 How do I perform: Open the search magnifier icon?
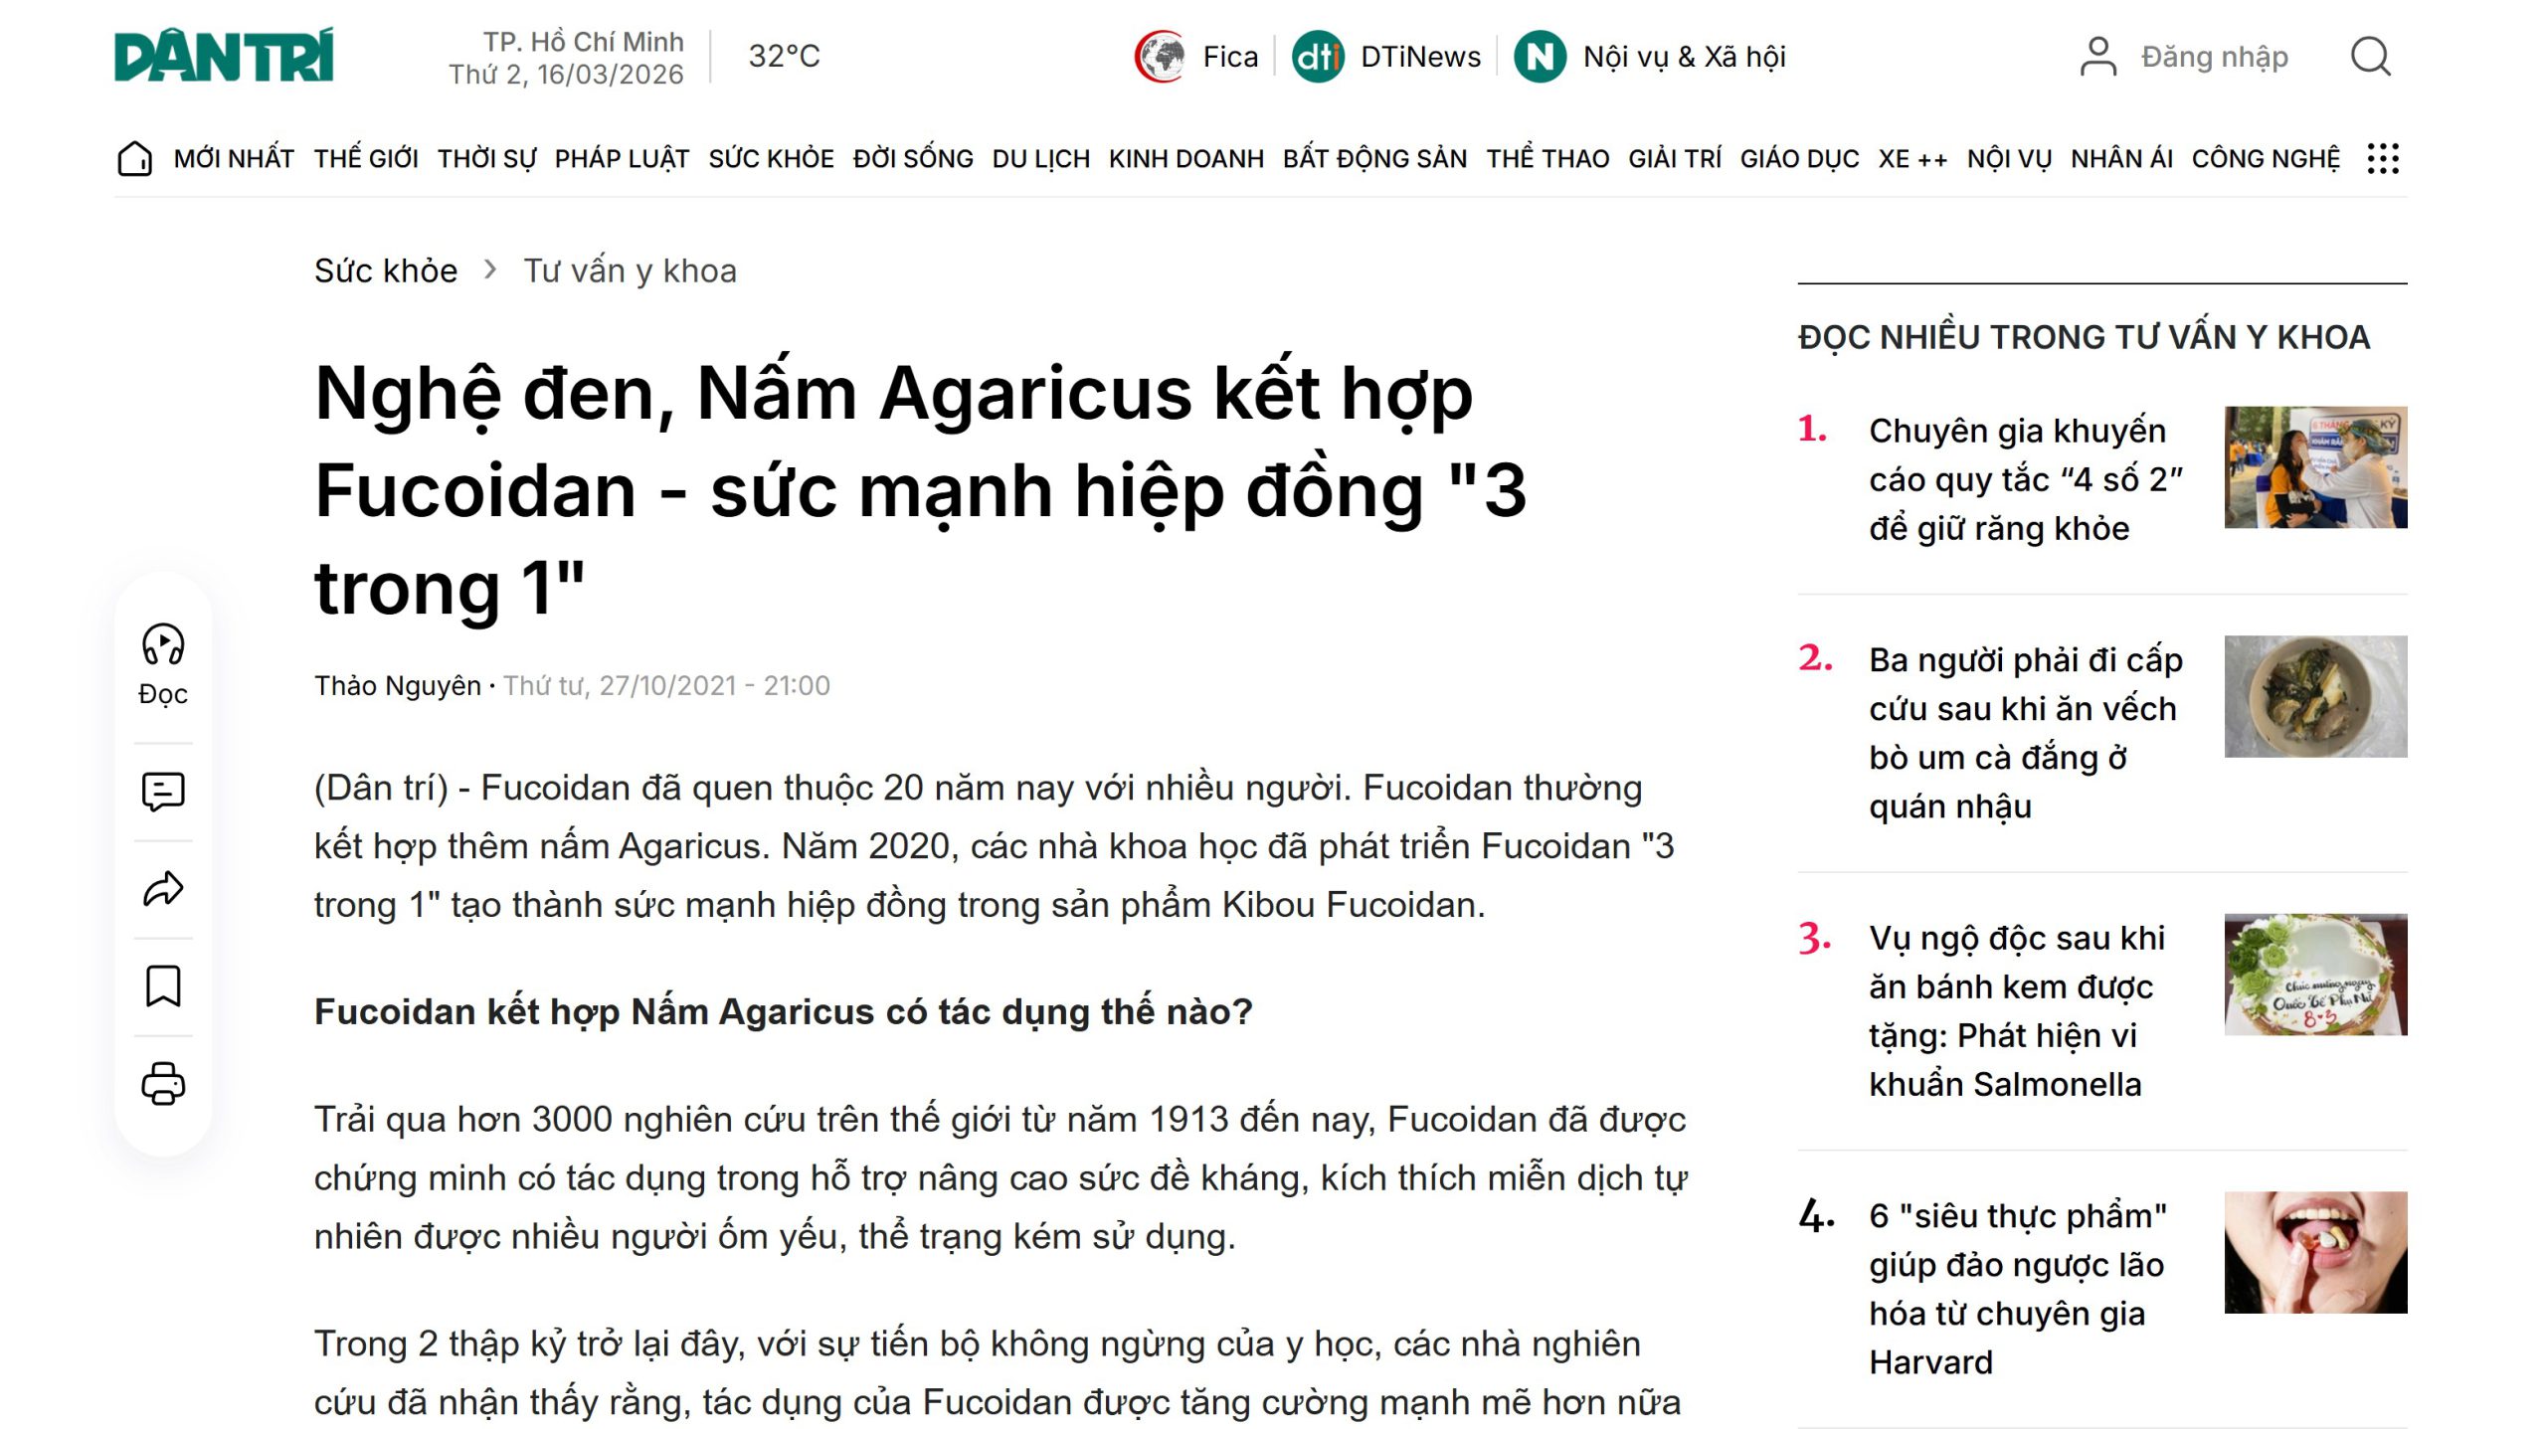2370,57
